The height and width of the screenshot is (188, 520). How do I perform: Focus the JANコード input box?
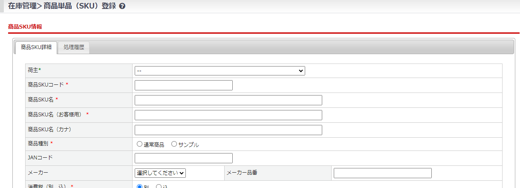(x=183, y=158)
